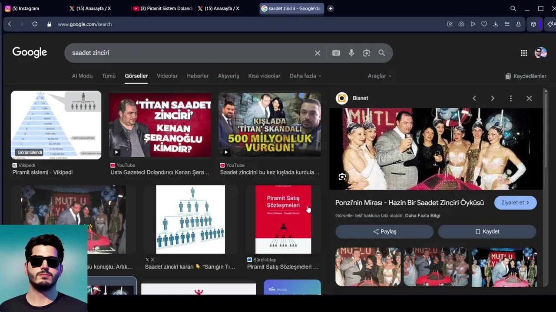Open Kaydedilenler saved items
Image resolution: width=556 pixels, height=312 pixels.
point(526,76)
